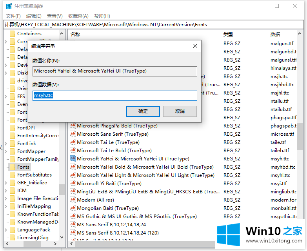Click the registry path address bar
The height and width of the screenshot is (251, 307).
(154, 25)
